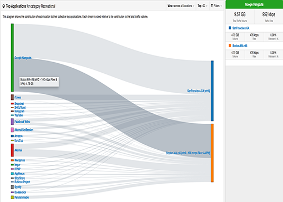Click the gray Spotify node swatch

[12, 187]
